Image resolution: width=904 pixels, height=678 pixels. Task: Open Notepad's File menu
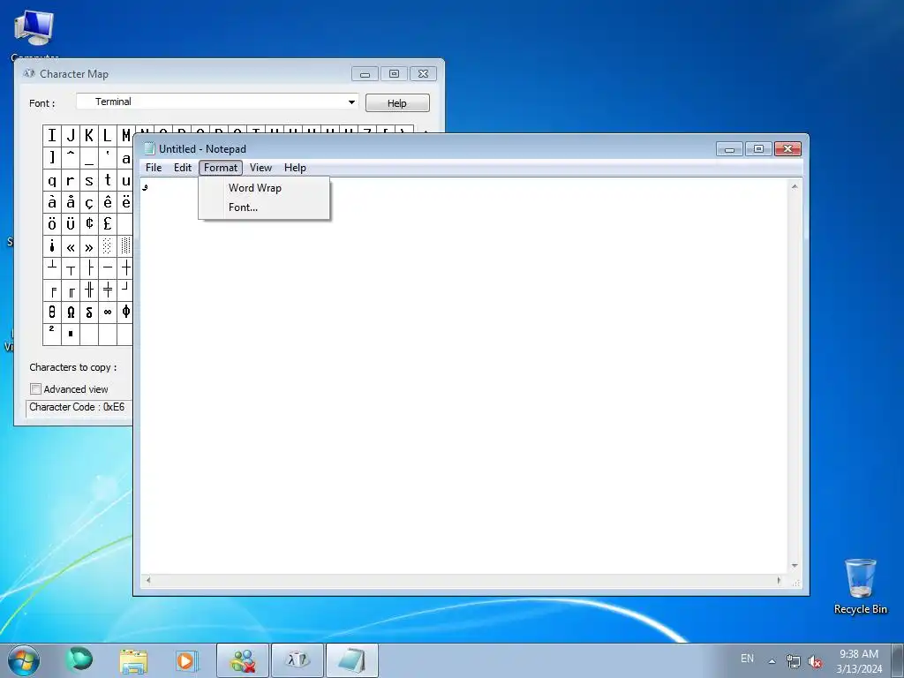click(154, 168)
